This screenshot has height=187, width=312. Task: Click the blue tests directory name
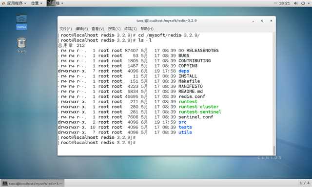(x=185, y=127)
